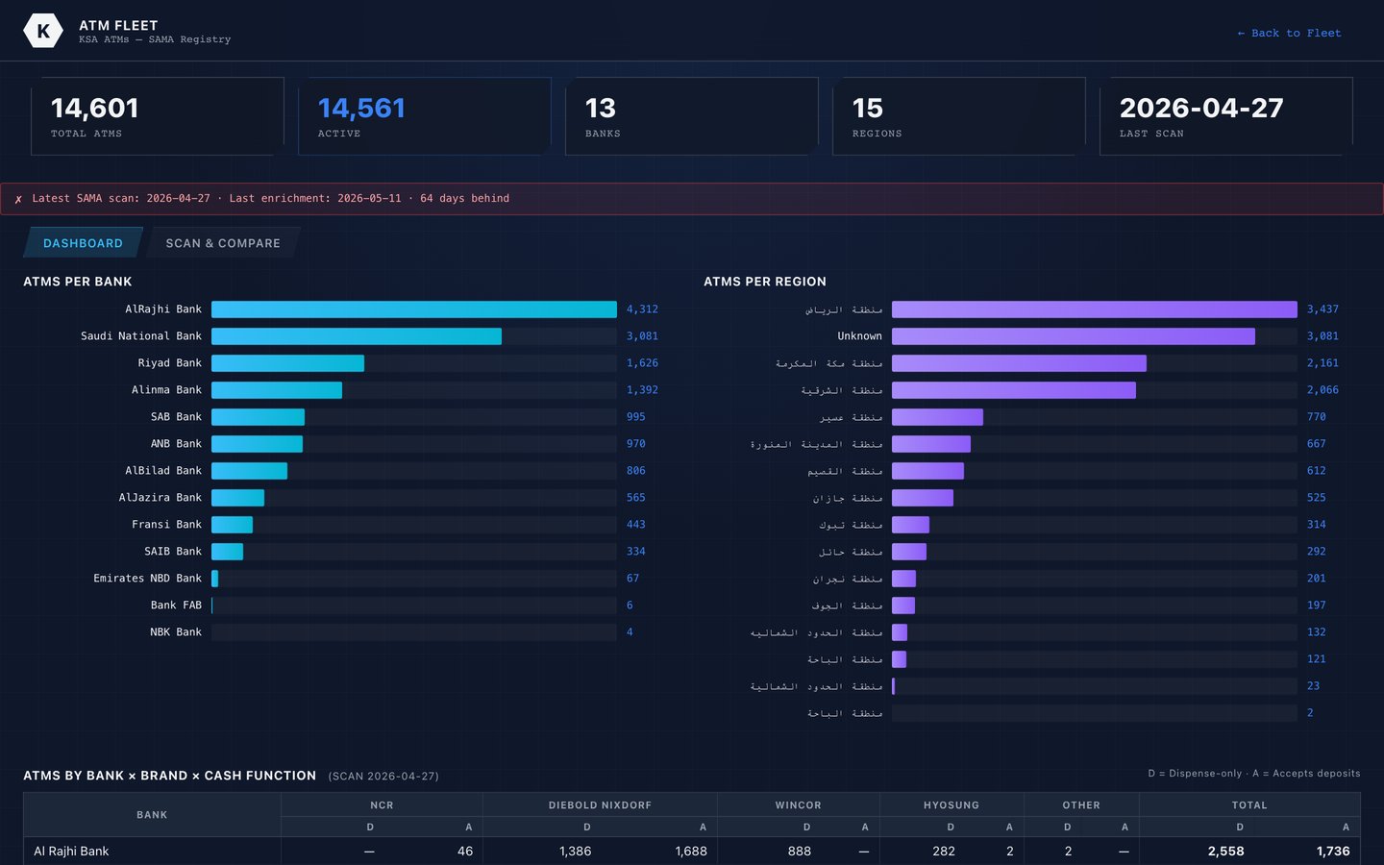
Task: Click the region value 292
Action: 1317,552
